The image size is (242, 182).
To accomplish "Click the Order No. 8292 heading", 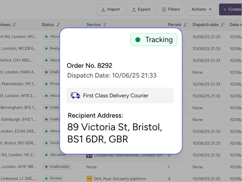I will click(x=89, y=65).
